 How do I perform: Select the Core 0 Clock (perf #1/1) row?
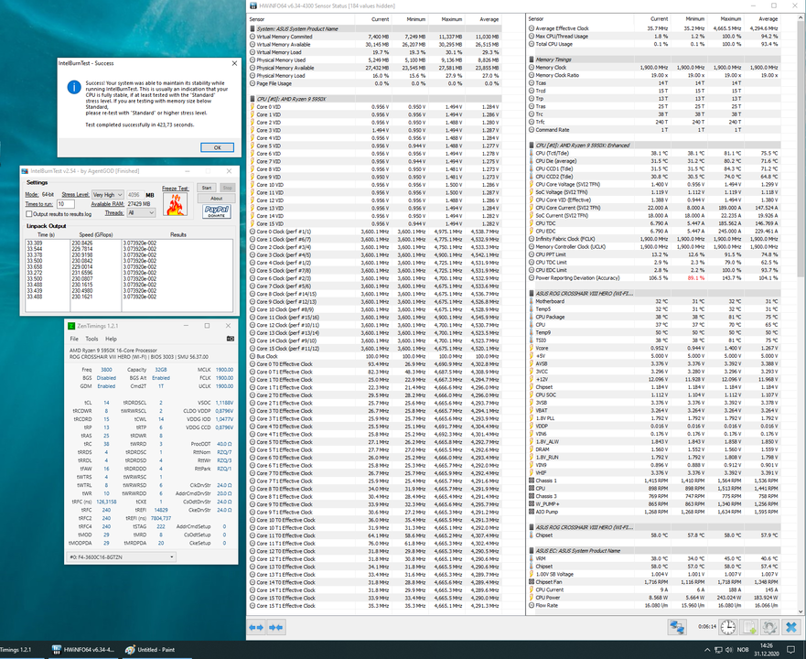tap(374, 232)
